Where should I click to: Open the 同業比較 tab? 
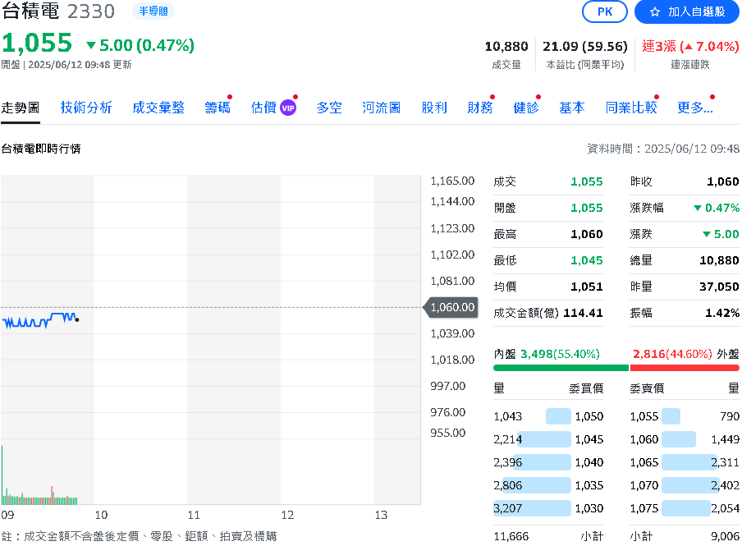[x=631, y=108]
